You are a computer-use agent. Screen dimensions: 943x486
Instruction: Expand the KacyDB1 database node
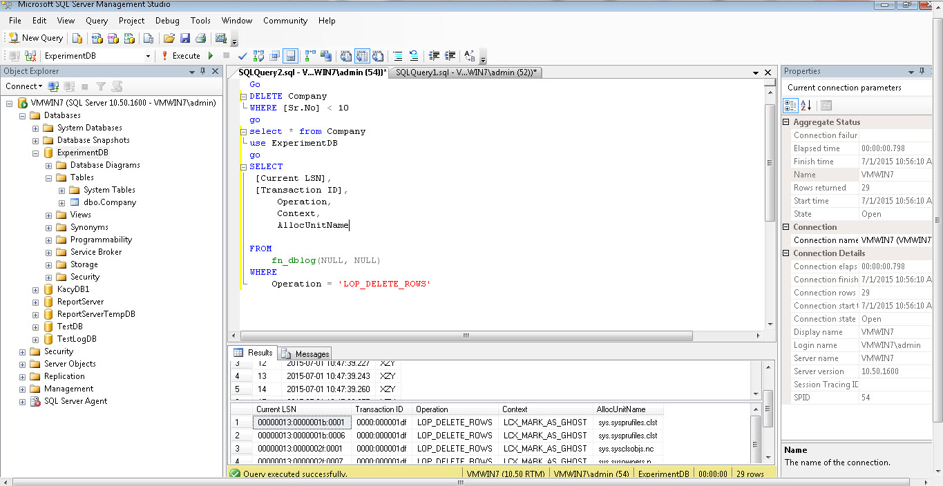tap(35, 289)
